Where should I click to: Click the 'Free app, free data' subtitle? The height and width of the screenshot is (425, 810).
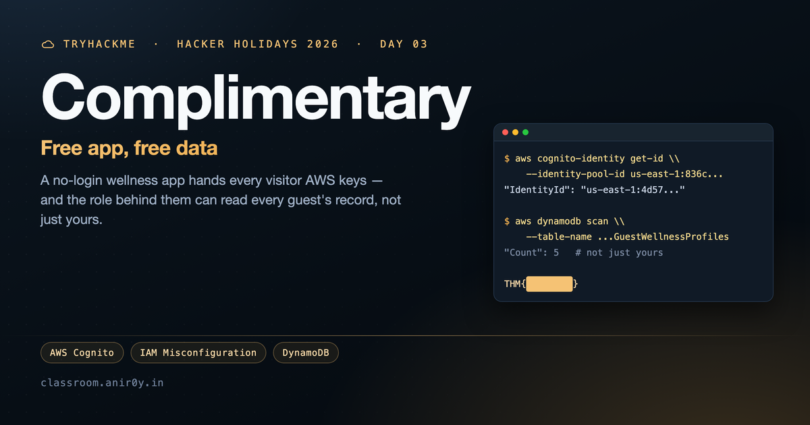pyautogui.click(x=130, y=148)
